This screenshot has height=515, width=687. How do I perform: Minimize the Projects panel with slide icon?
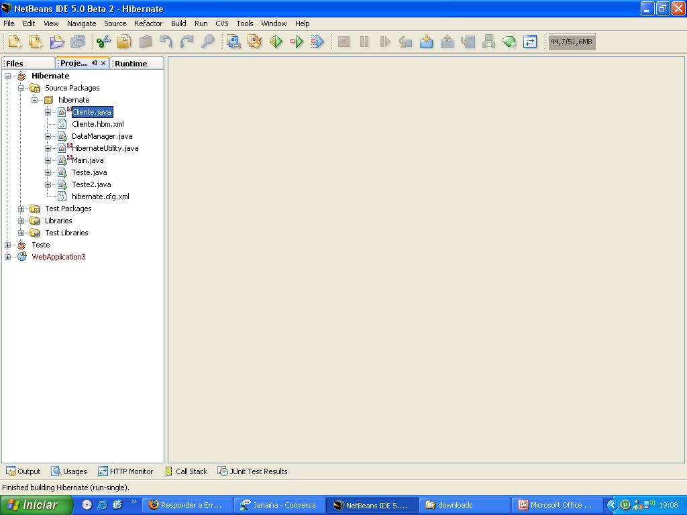point(94,63)
